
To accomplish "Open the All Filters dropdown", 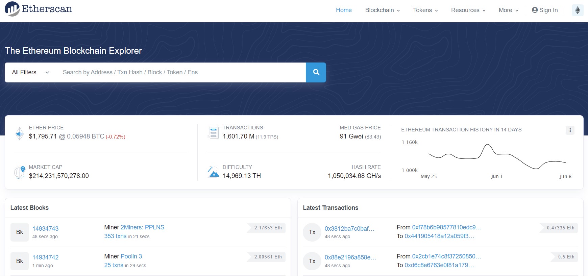I will (x=30, y=72).
